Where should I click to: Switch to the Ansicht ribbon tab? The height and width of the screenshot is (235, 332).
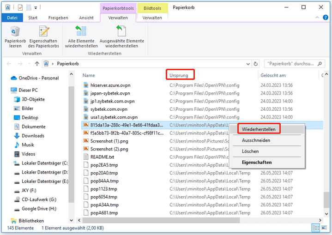click(86, 18)
